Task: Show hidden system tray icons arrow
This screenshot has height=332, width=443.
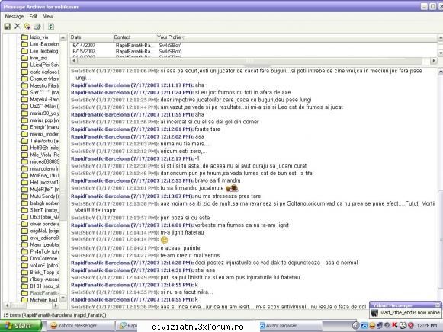Action: [355, 325]
